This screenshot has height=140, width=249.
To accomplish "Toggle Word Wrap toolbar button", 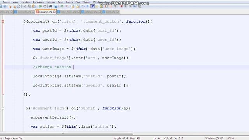I will point(83,6).
